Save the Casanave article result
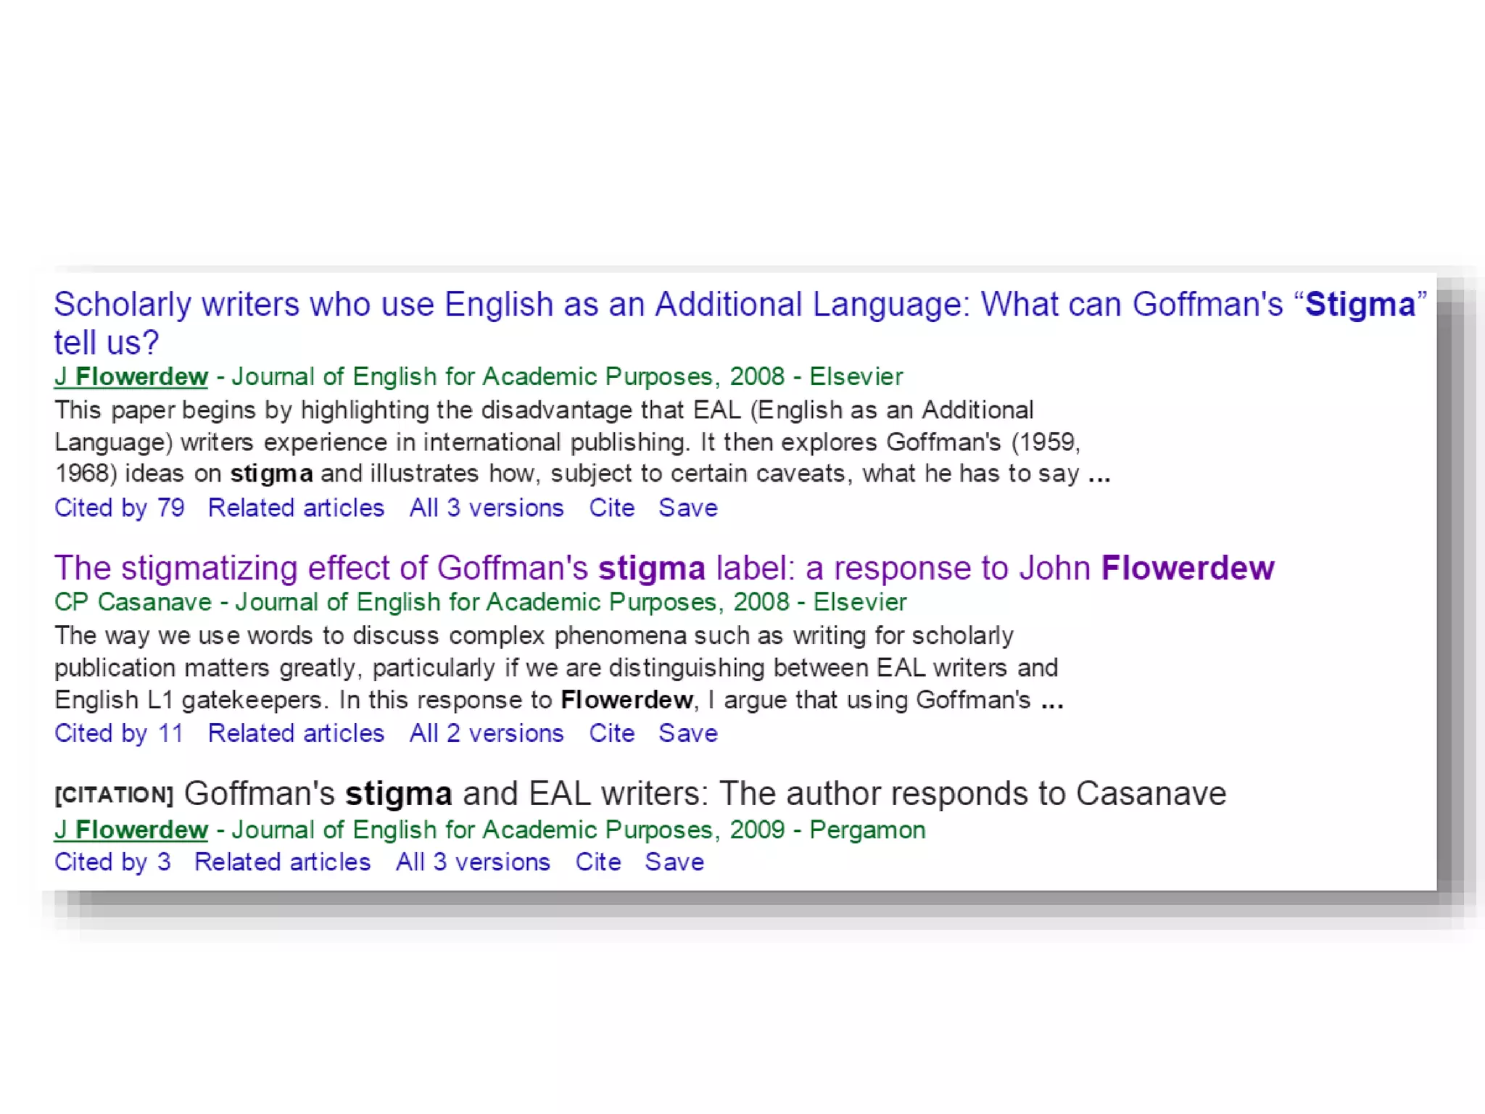1485x1114 pixels. pyautogui.click(x=687, y=733)
